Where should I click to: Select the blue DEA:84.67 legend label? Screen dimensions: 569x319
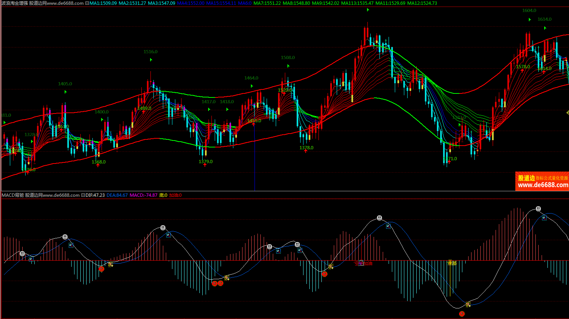click(117, 195)
